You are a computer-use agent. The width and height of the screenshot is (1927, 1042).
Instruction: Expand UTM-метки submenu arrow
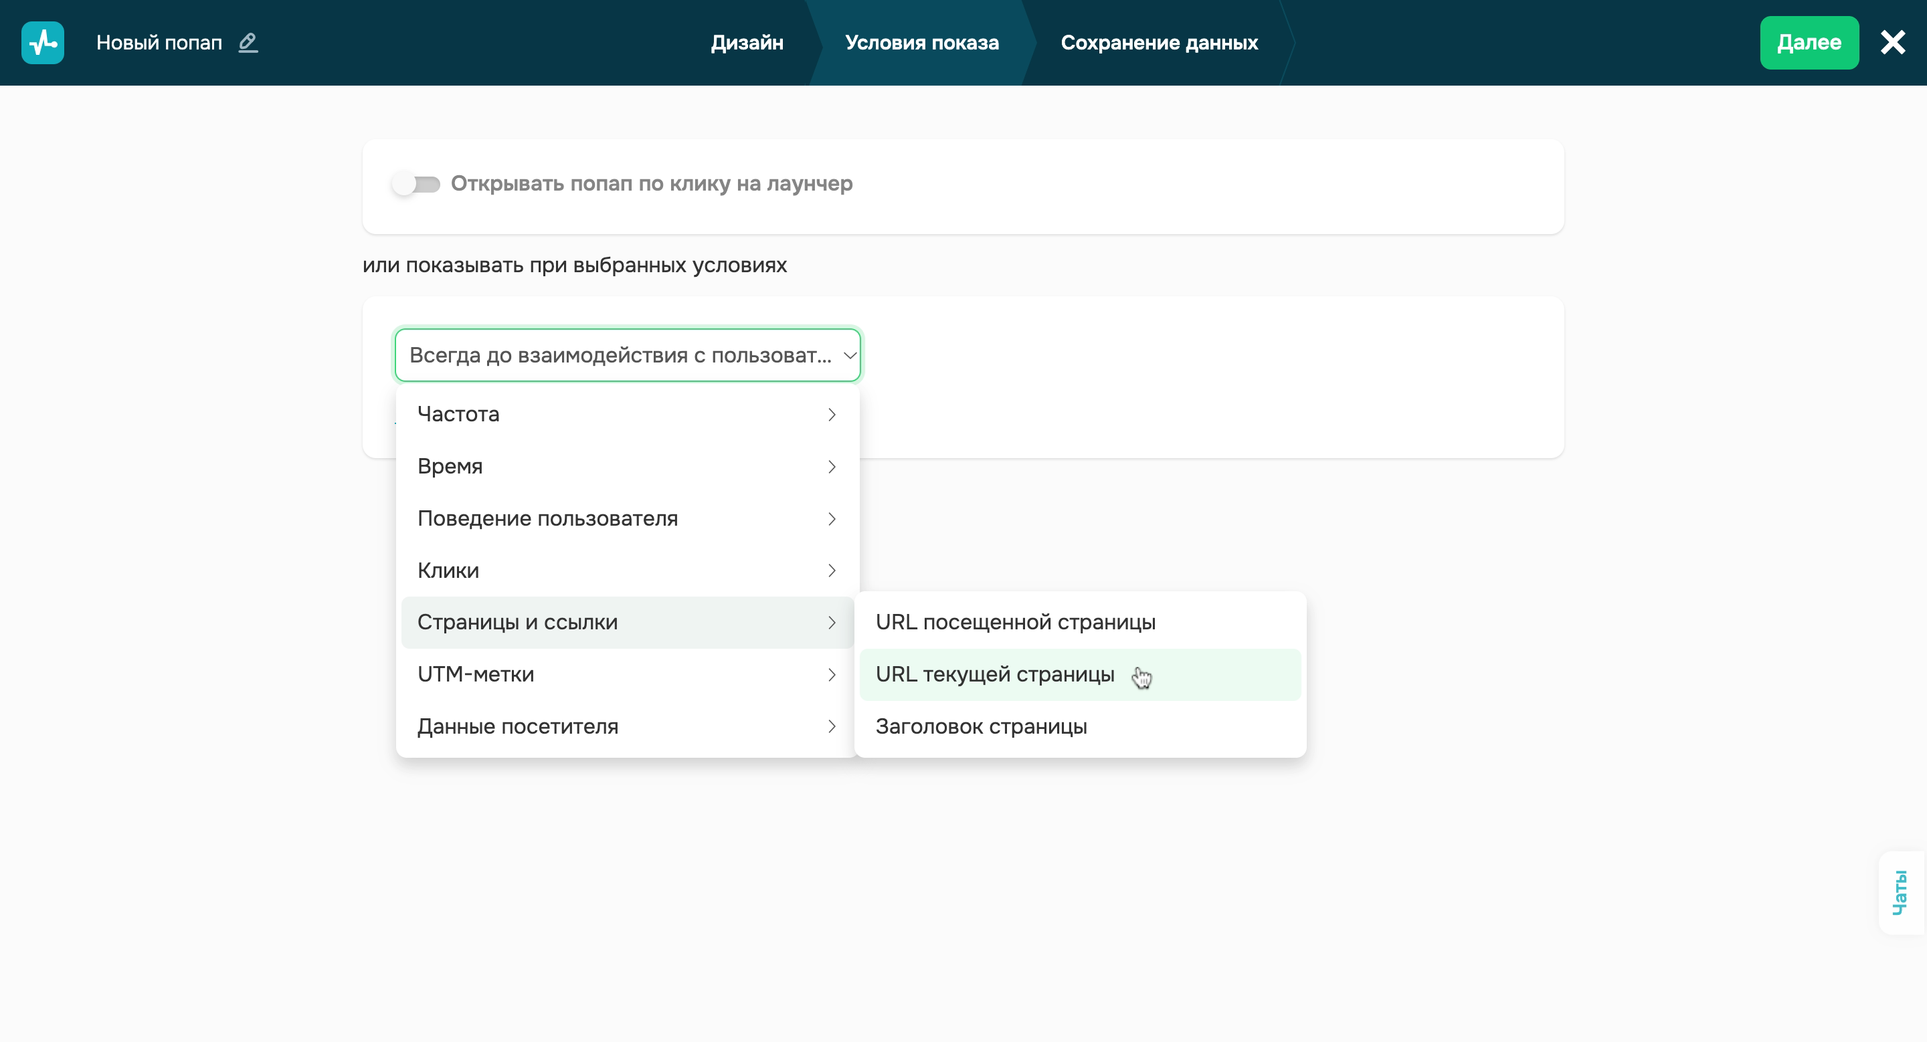pyautogui.click(x=831, y=675)
